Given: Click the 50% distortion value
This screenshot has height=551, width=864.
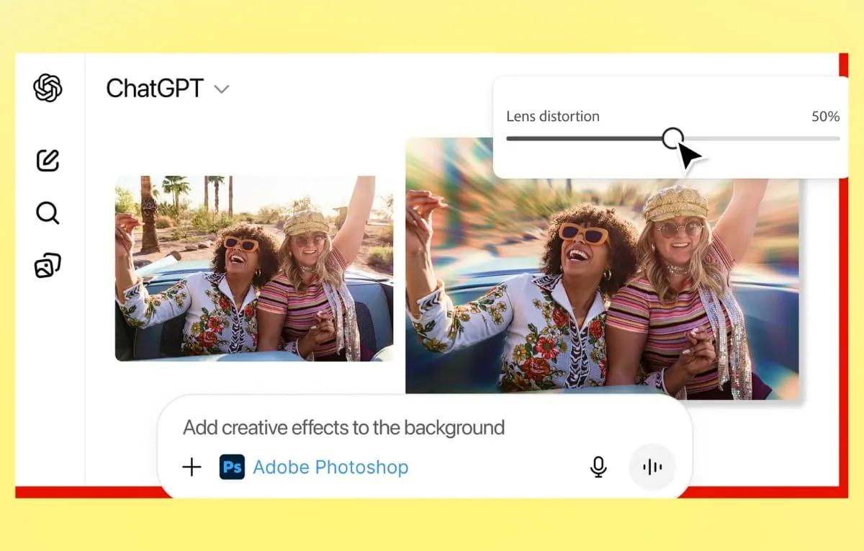Looking at the screenshot, I should (825, 117).
